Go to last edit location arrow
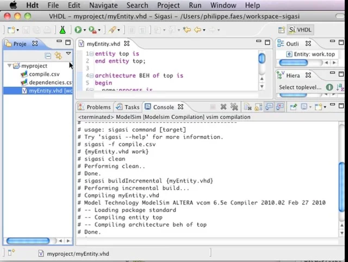348x262 pixels. click(187, 29)
